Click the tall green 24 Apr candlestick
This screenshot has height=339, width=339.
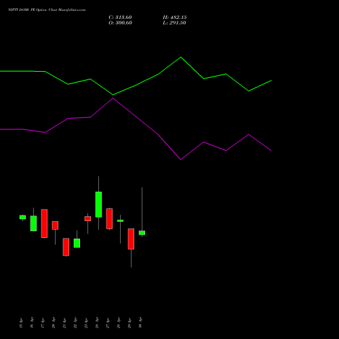point(98,204)
